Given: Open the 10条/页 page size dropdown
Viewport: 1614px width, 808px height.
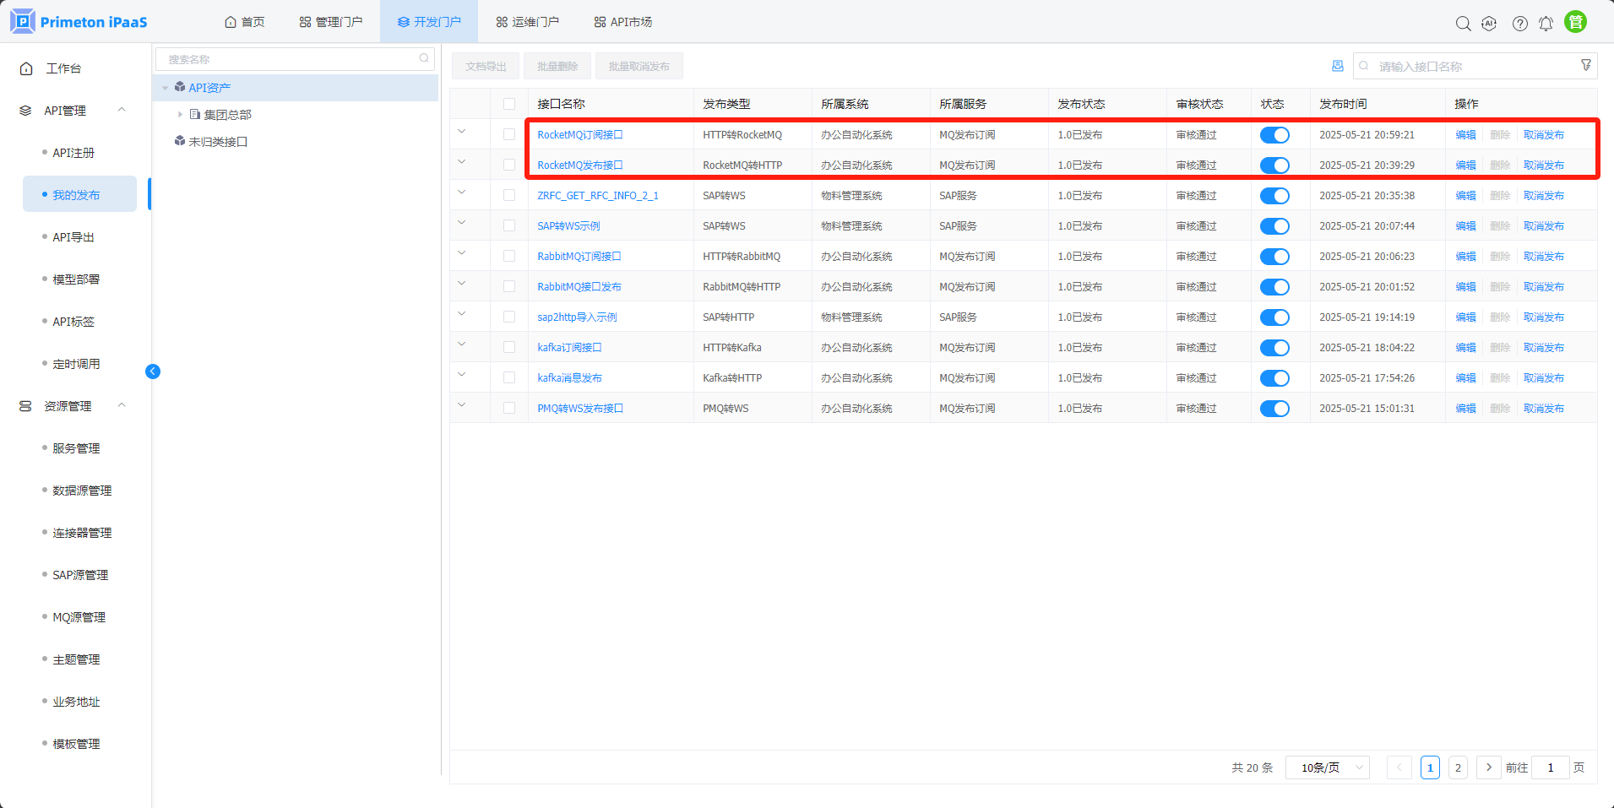Looking at the screenshot, I should [x=1327, y=767].
